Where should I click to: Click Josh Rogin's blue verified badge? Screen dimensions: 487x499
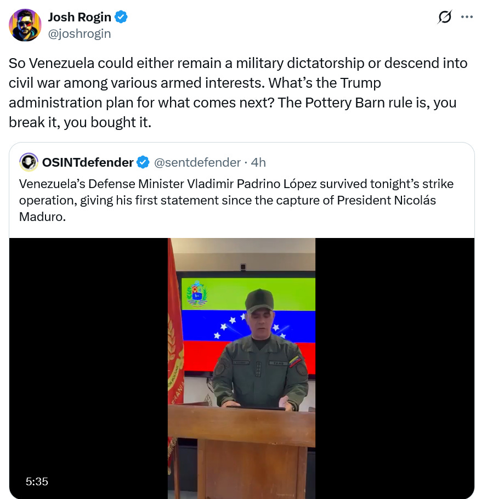[x=121, y=17]
